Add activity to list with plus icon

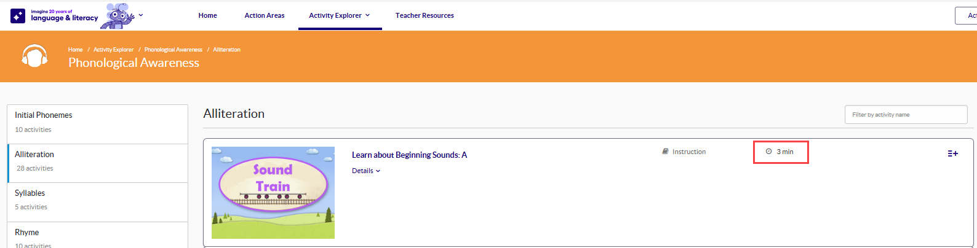(952, 153)
